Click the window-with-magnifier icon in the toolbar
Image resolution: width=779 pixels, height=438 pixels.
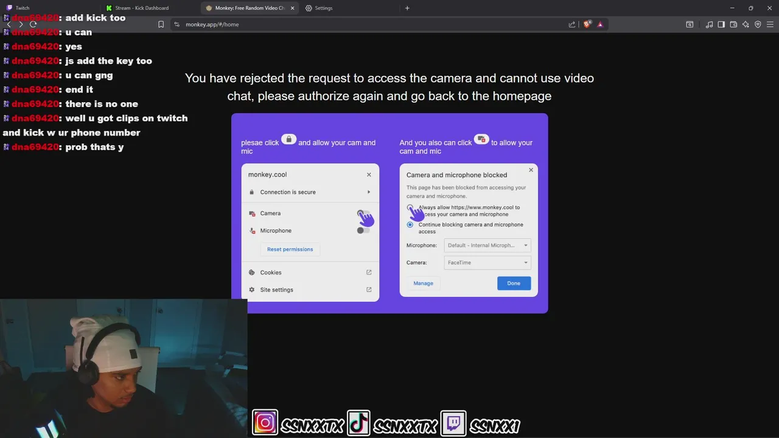point(690,24)
